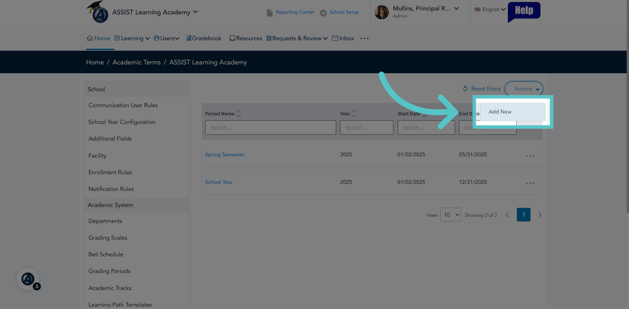Image resolution: width=629 pixels, height=309 pixels.
Task: Click Home in the breadcrumb
Action: coord(95,62)
